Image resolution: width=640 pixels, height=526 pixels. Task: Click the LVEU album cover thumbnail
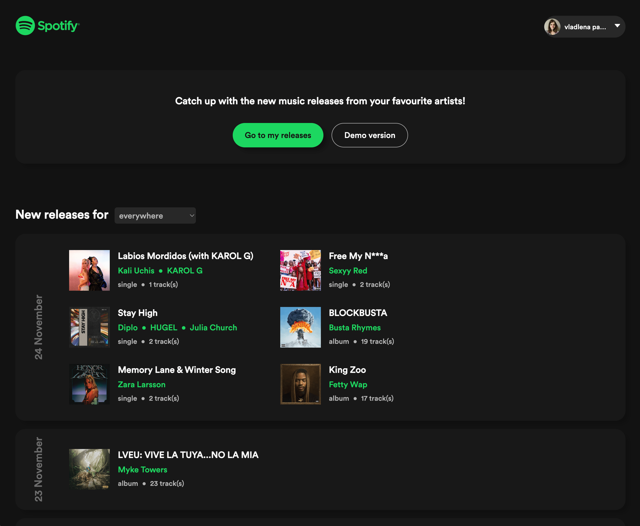pos(89,469)
